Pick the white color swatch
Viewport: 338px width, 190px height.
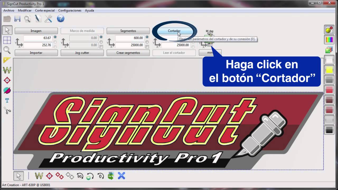click(x=329, y=60)
